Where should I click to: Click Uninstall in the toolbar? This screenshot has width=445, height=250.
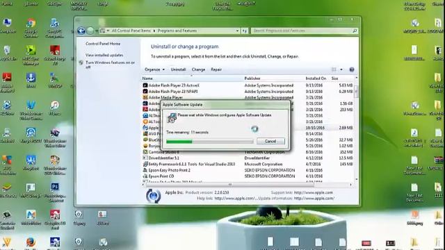pos(178,69)
